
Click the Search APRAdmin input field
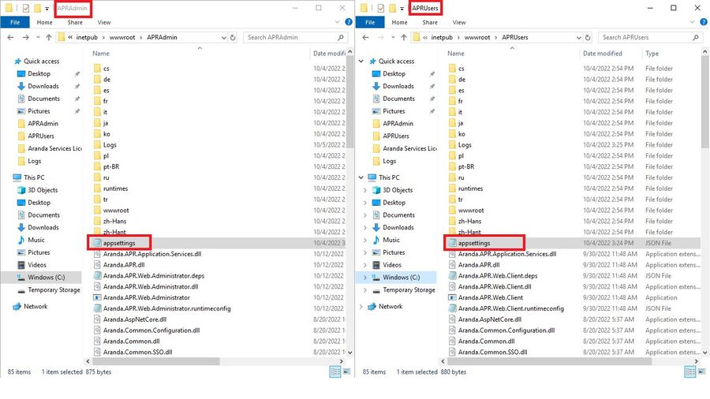point(293,37)
